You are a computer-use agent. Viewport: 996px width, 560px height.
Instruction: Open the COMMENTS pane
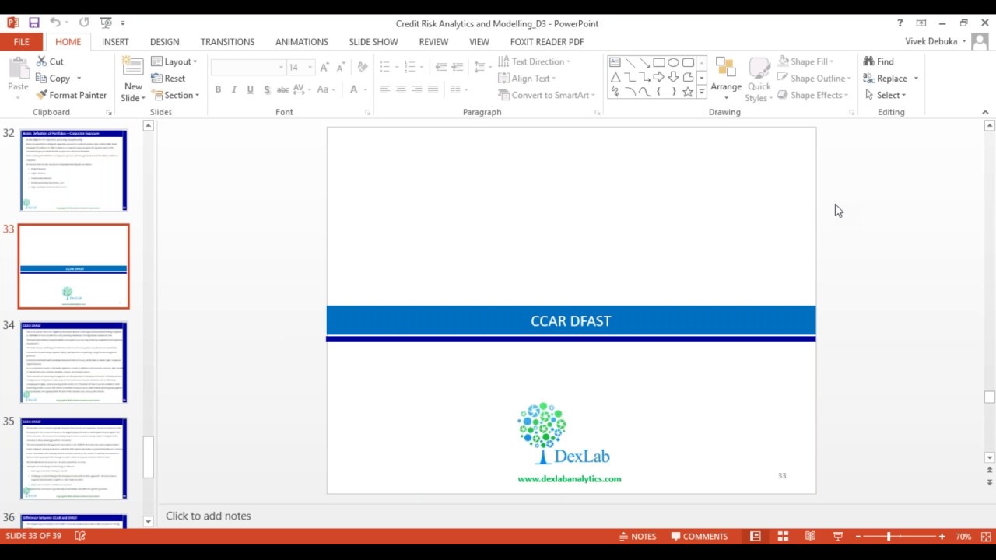tap(700, 536)
